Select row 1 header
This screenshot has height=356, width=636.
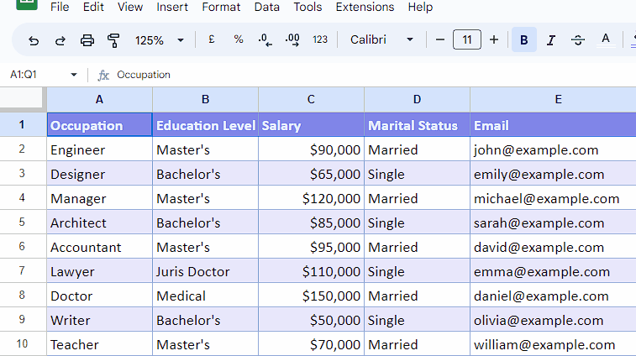point(23,124)
